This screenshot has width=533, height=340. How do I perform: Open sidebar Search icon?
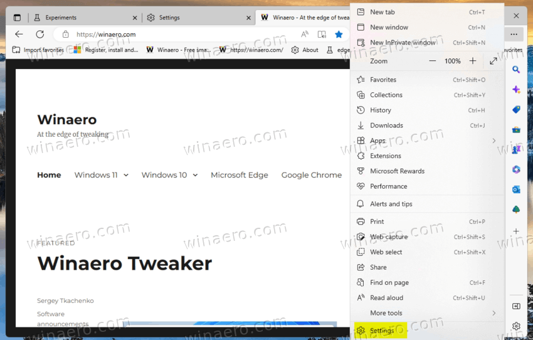pyautogui.click(x=516, y=70)
